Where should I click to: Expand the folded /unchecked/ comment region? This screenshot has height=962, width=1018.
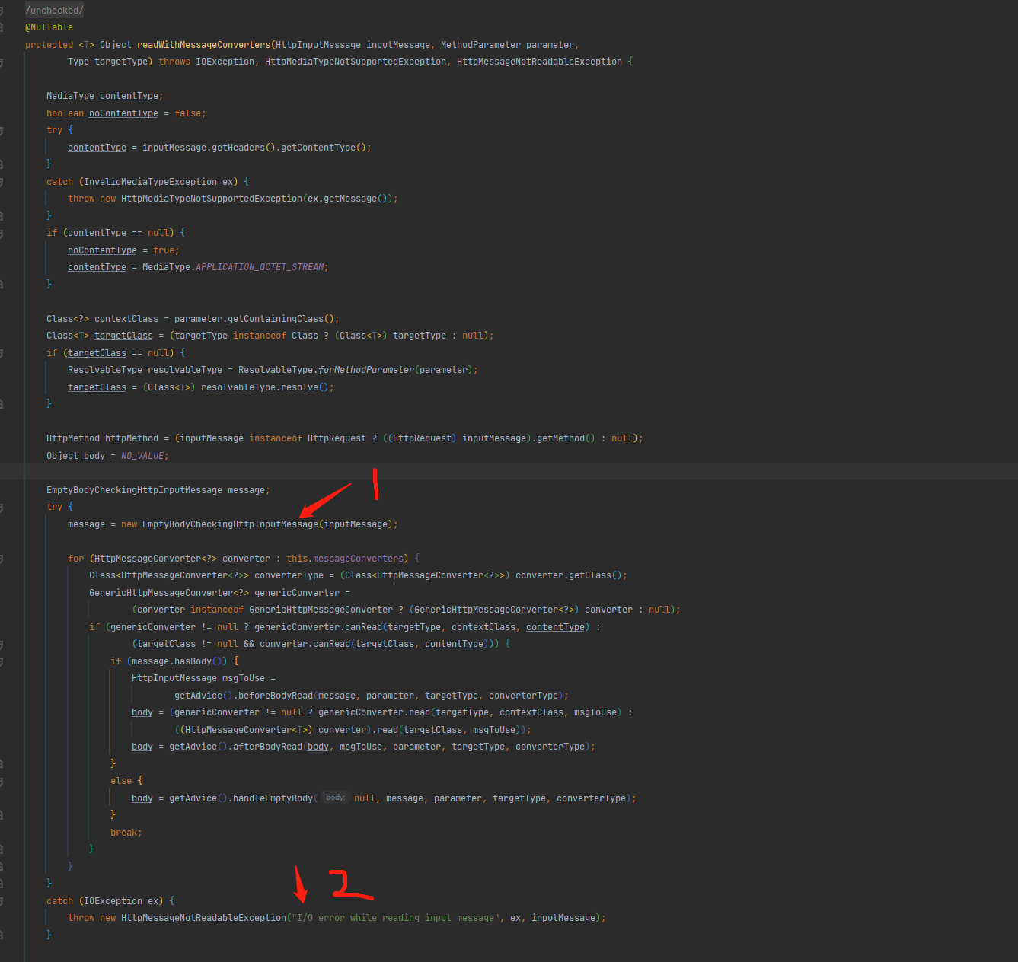click(53, 10)
